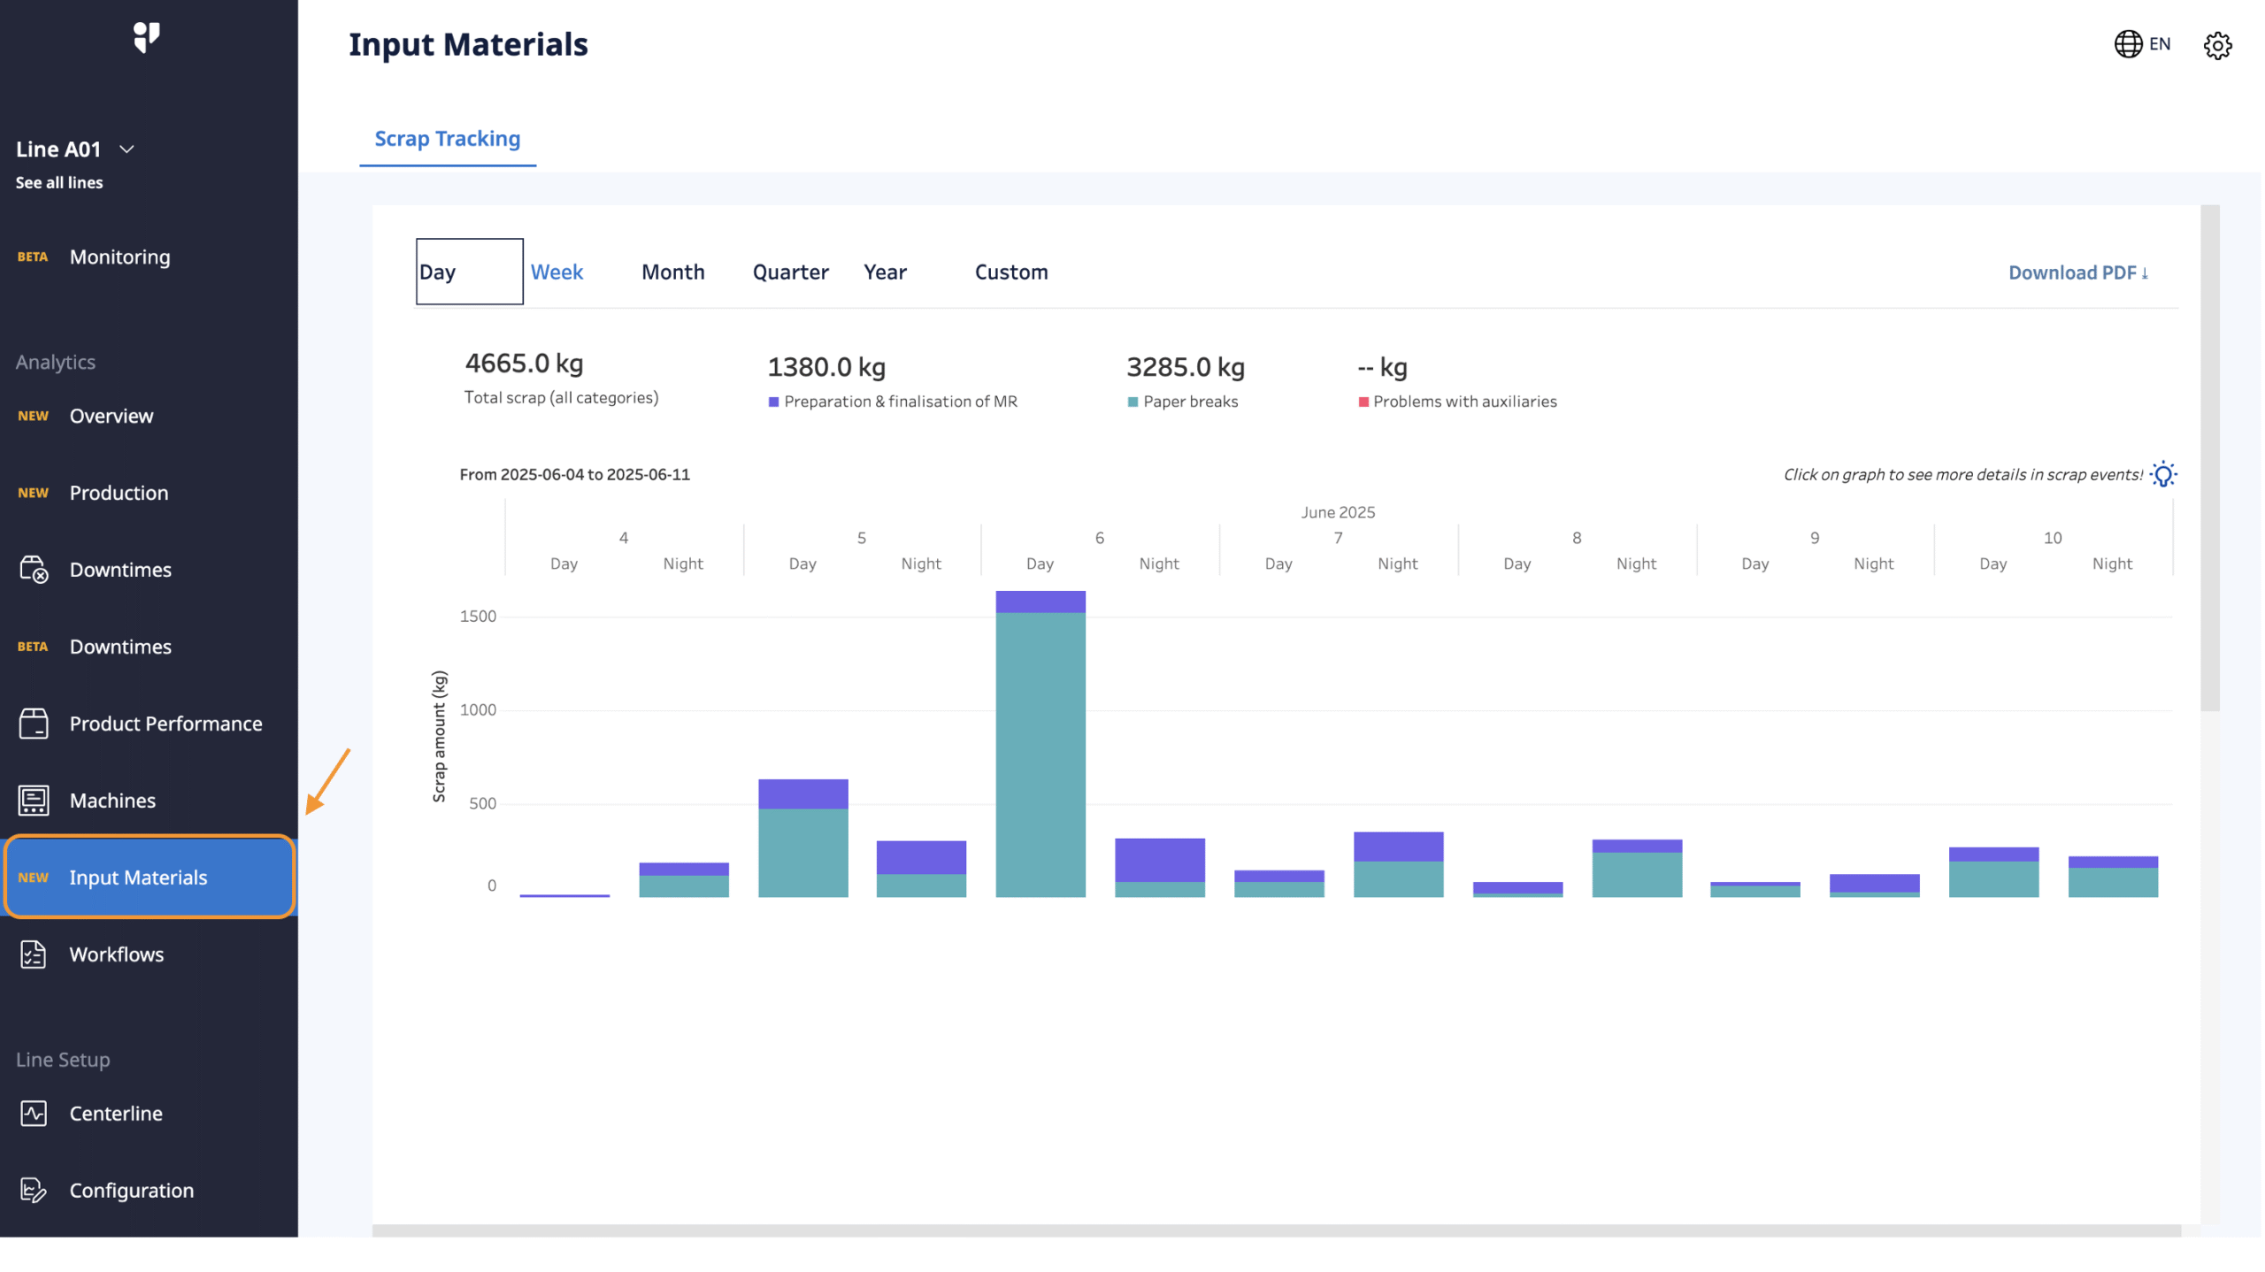Open the language globe icon

[2129, 43]
